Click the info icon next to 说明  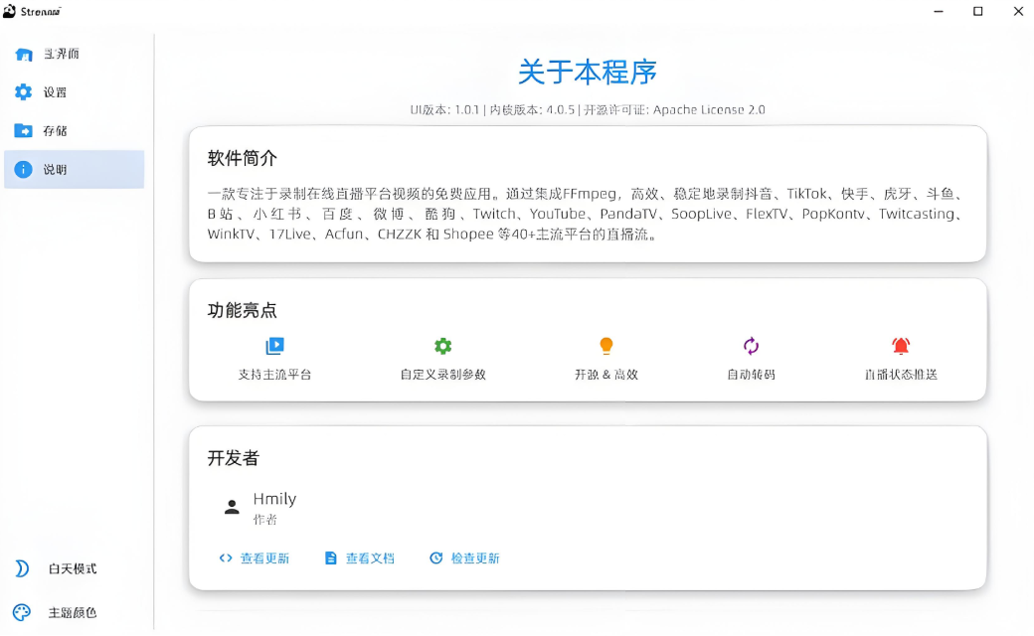(24, 168)
